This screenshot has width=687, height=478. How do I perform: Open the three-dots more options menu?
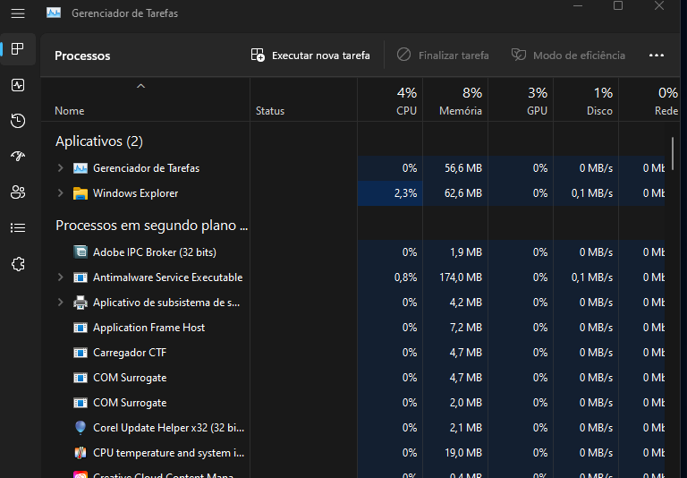click(x=657, y=55)
